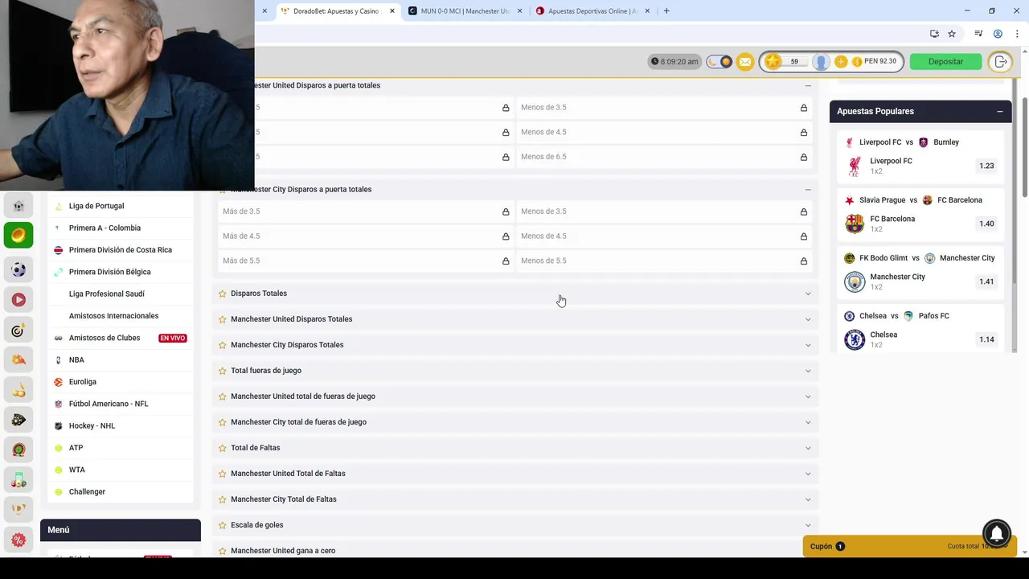
Task: Open the soccer ball sports sidebar icon
Action: coord(18,270)
